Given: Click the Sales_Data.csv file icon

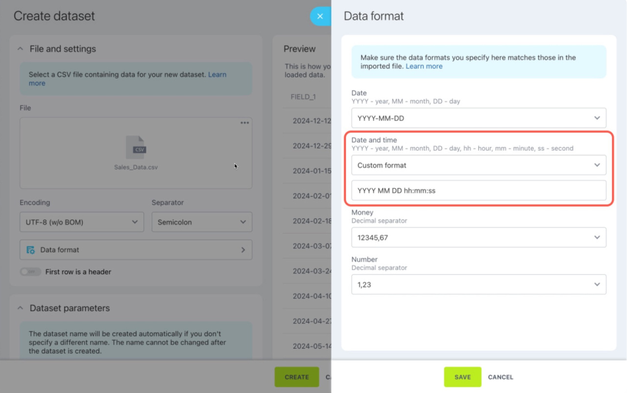Looking at the screenshot, I should pos(136,147).
